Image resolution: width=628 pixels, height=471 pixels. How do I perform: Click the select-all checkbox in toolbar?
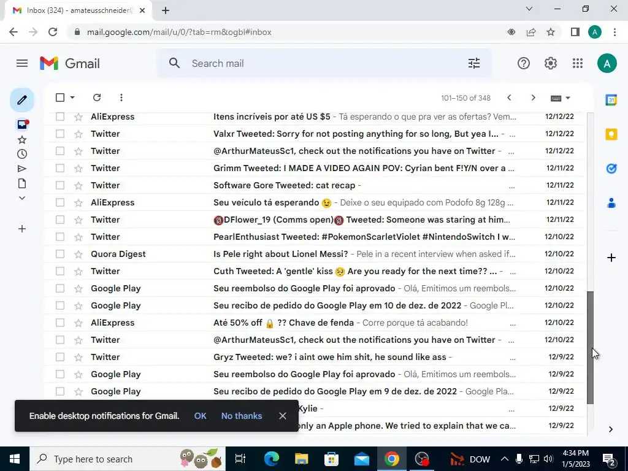click(x=60, y=98)
